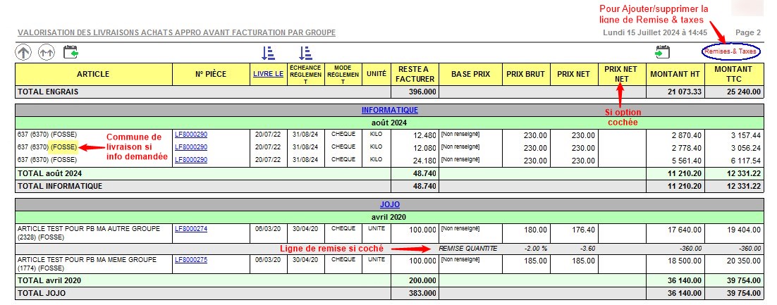Click the sort icon above ÉCHÉANCE RÈGLEMENT column
This screenshot has height=305, width=777.
click(305, 53)
